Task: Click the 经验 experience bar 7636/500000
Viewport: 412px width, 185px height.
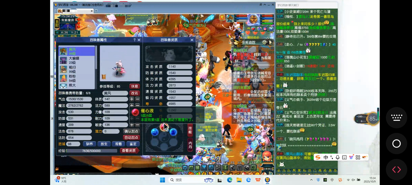Action: tap(91, 151)
